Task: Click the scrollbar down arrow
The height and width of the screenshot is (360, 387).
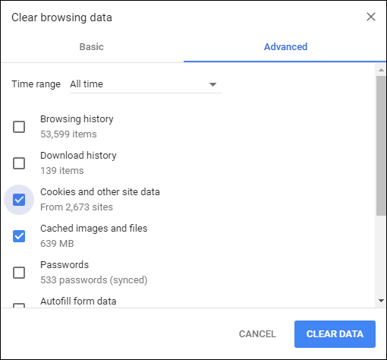Action: (381, 301)
